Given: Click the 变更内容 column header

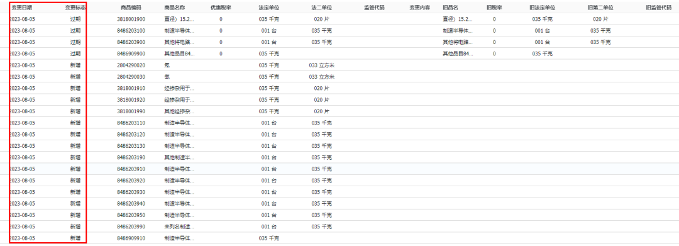Looking at the screenshot, I should coord(420,8).
